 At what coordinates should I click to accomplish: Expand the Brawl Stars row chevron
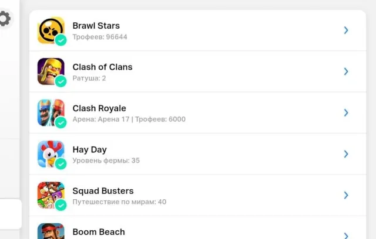(x=346, y=30)
